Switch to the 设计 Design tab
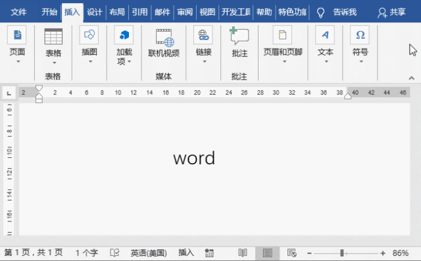This screenshot has width=421, height=261. tap(95, 12)
